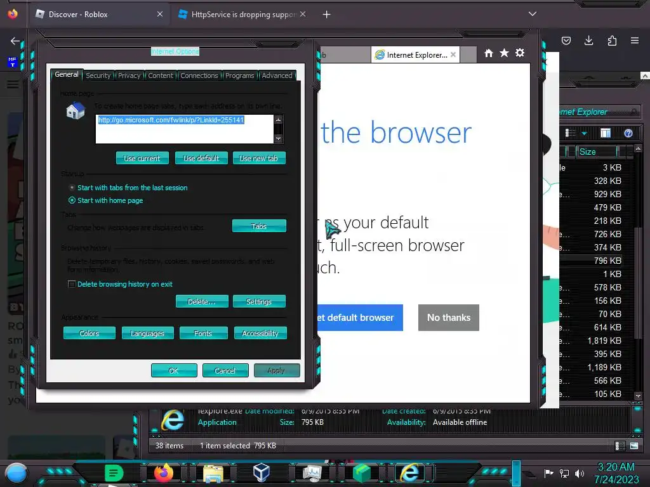Click Action Center flag tray icon
The image size is (650, 487).
(x=548, y=473)
